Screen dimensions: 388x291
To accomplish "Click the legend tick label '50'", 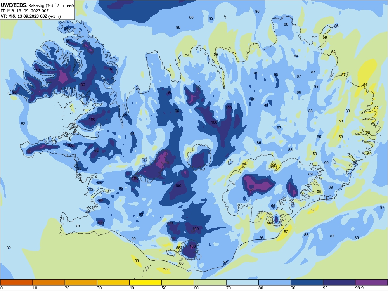I will coord(164,288).
